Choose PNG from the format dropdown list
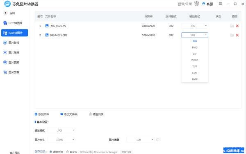 click(x=195, y=47)
